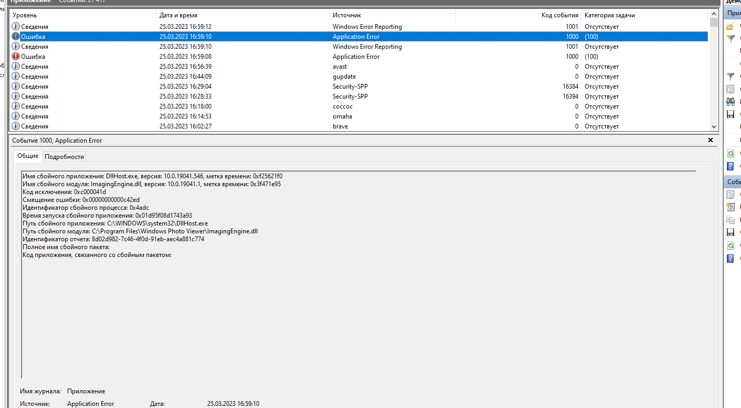Click the info icon of the omaha event row

[x=16, y=116]
